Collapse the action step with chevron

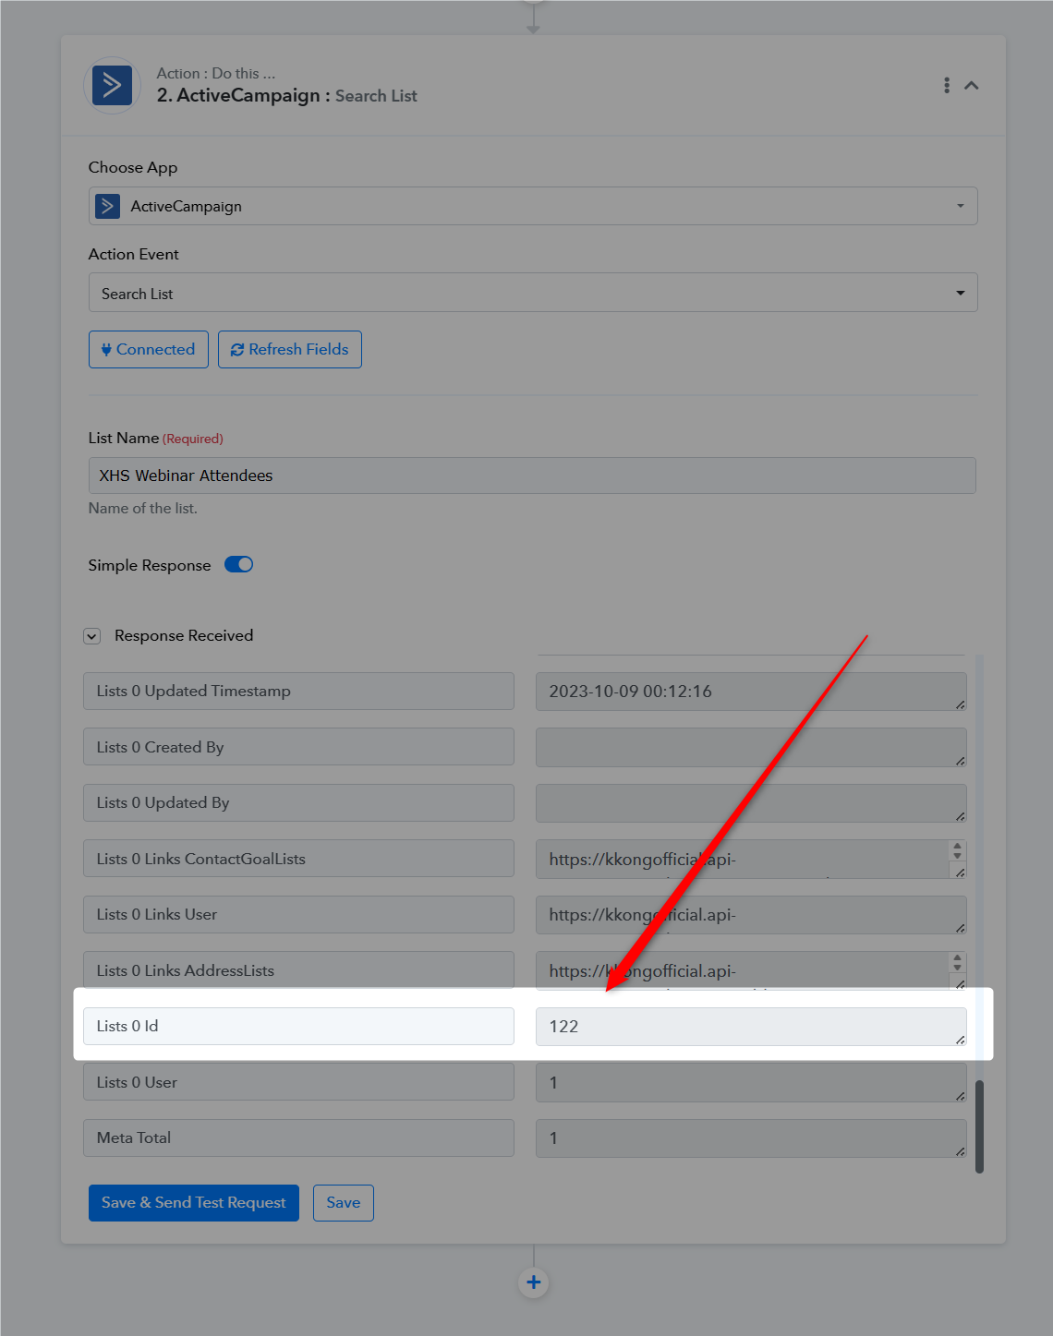coord(972,85)
